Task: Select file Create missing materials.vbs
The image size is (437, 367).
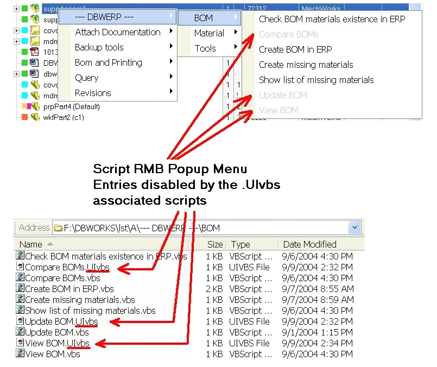Action: 80,300
